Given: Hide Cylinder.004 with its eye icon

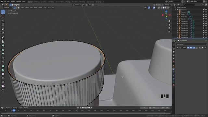Looking at the screenshot, I should [206, 28].
